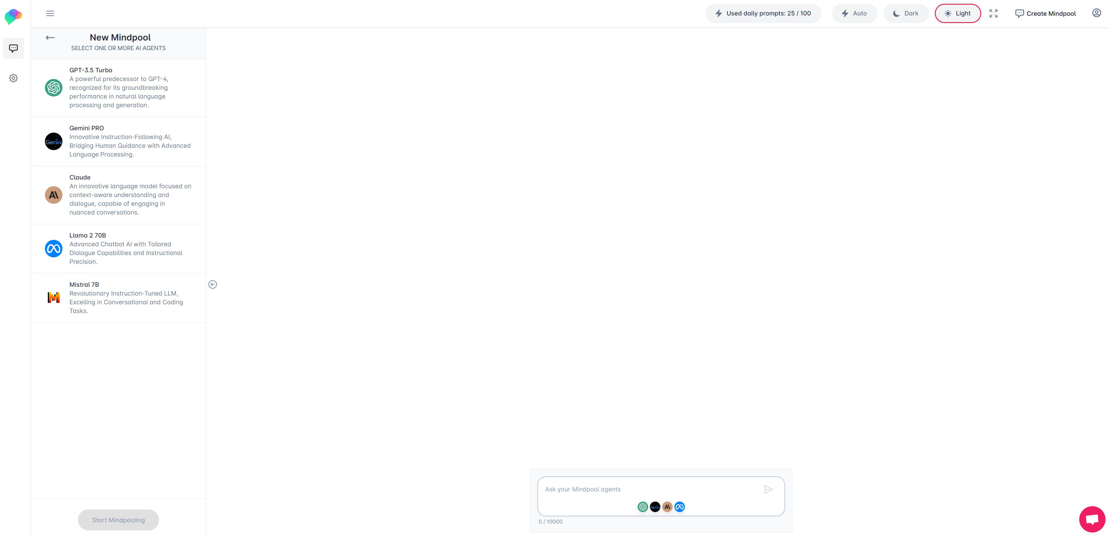Collapse the agent panel with circular arrow
The image size is (1109, 538).
click(213, 284)
